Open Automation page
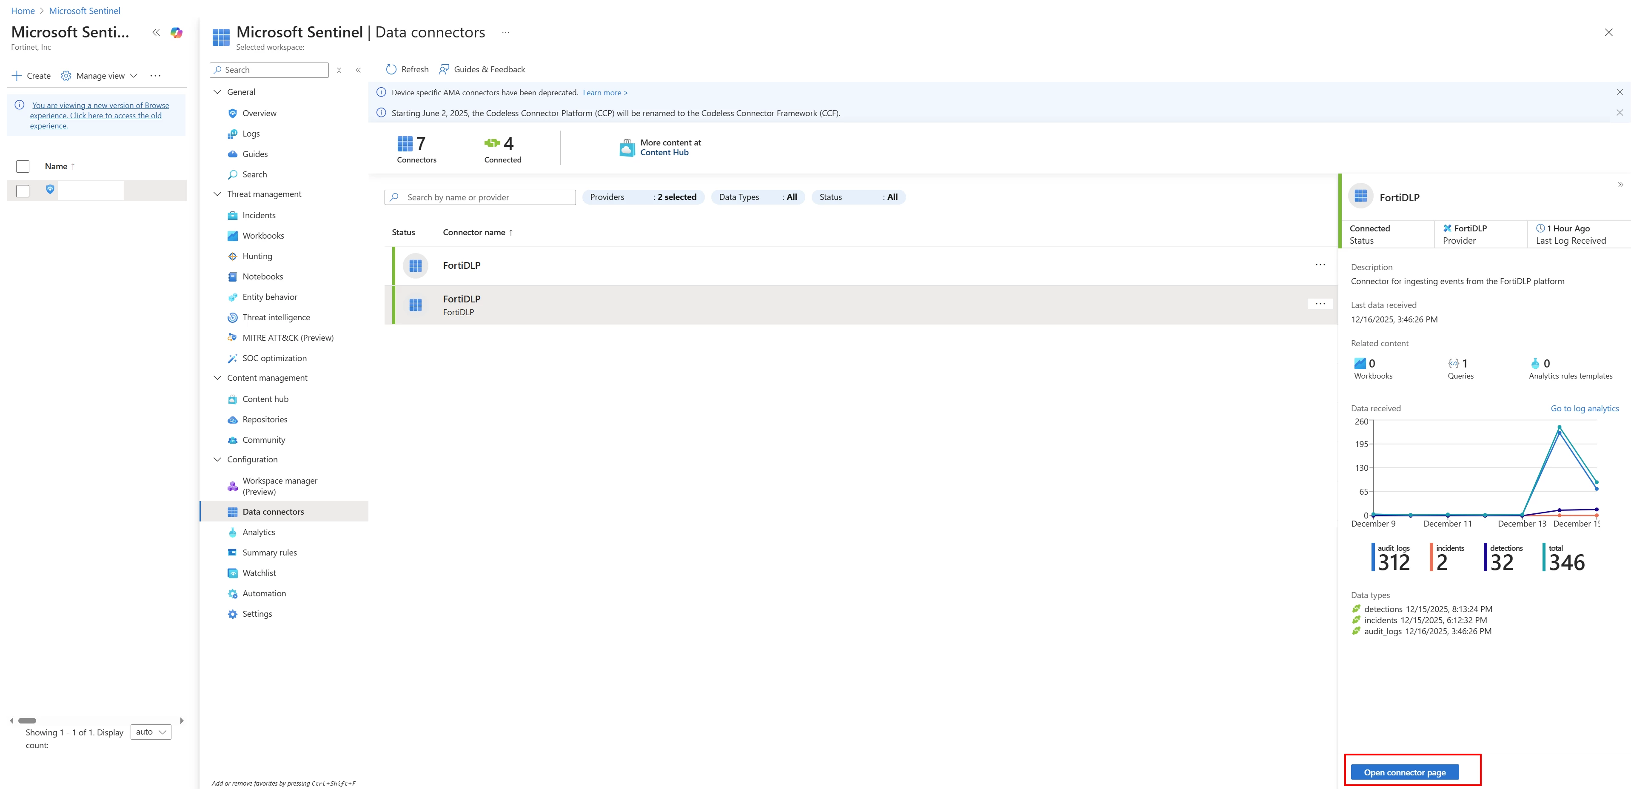This screenshot has height=789, width=1631. coord(264,593)
